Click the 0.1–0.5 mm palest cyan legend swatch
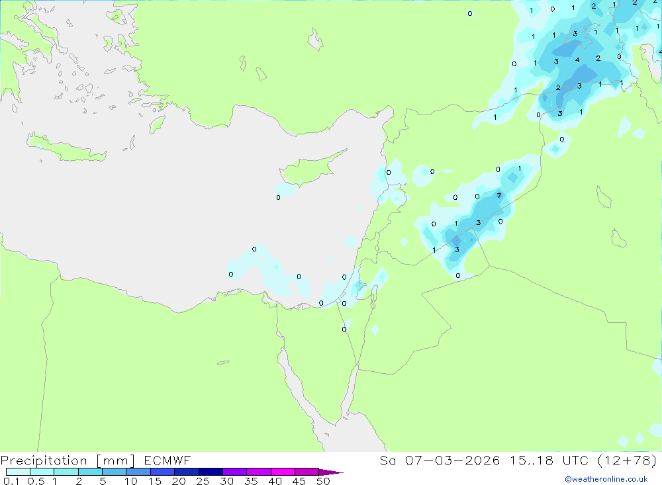 tap(18, 472)
